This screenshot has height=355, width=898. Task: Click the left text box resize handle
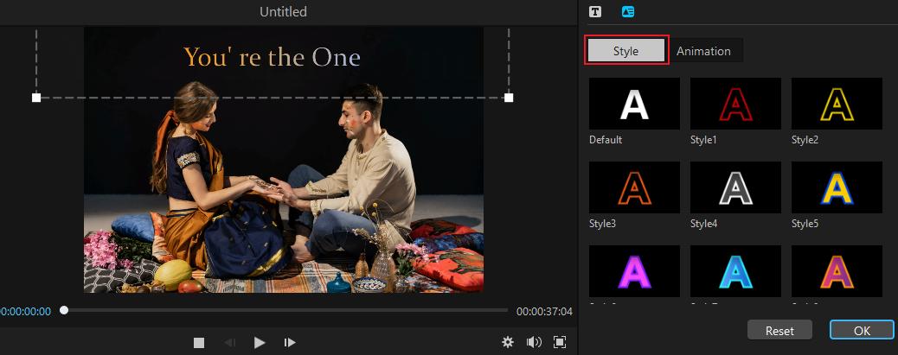coord(36,98)
